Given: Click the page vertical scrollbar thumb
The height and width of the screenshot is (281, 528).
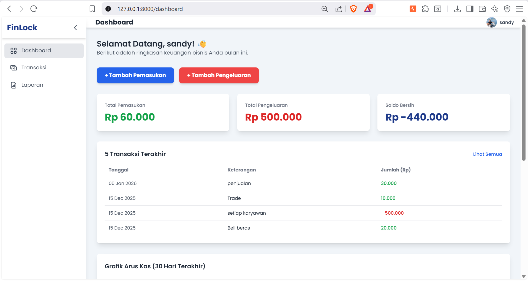Looking at the screenshot, I should coord(524,92).
